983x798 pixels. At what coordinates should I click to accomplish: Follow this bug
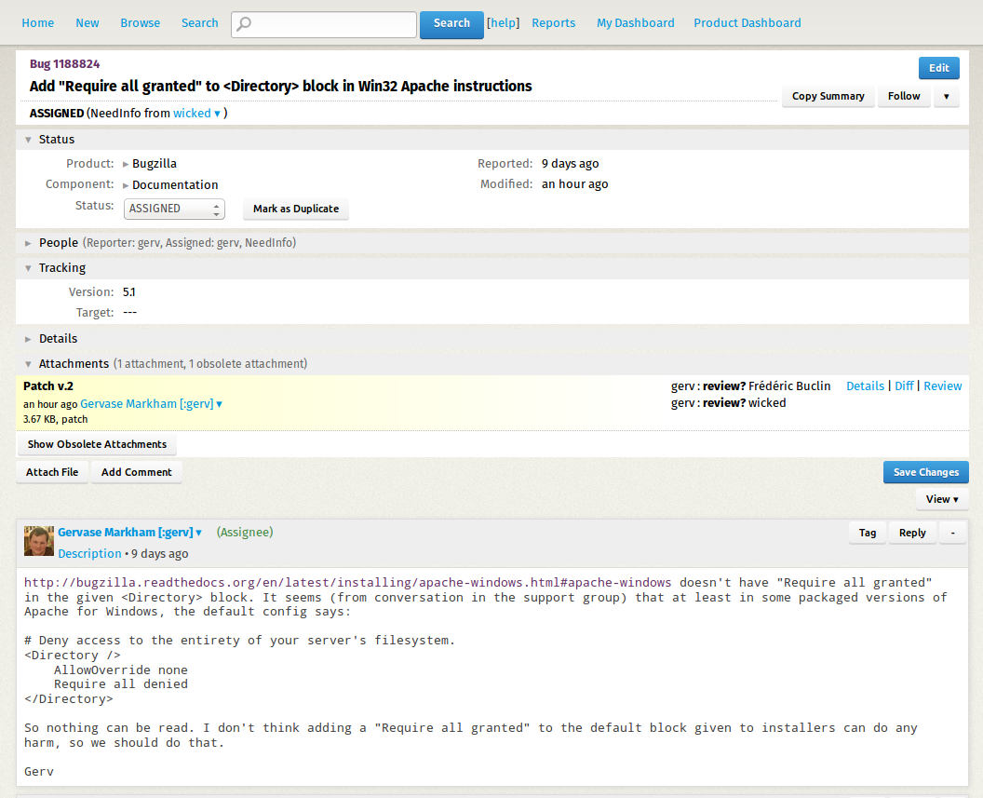[x=903, y=96]
